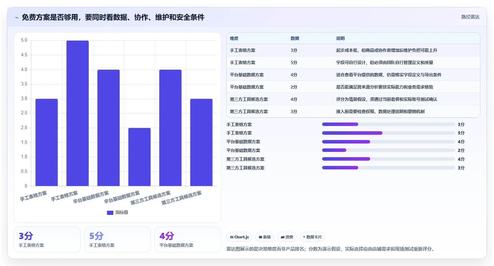This screenshot has height=266, width=494.
Task: Click the 5分 value beside the progress bars
Action: coord(461,133)
